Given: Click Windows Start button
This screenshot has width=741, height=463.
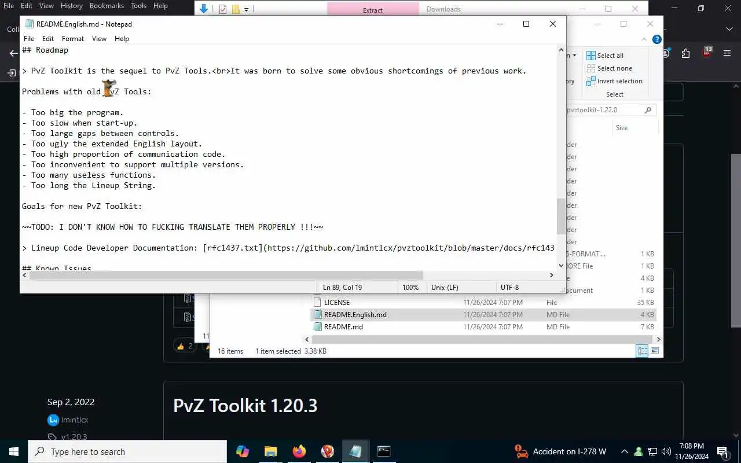Looking at the screenshot, I should point(14,451).
